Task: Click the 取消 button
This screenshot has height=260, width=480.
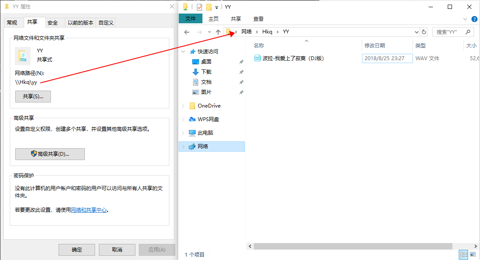Action: click(x=117, y=249)
